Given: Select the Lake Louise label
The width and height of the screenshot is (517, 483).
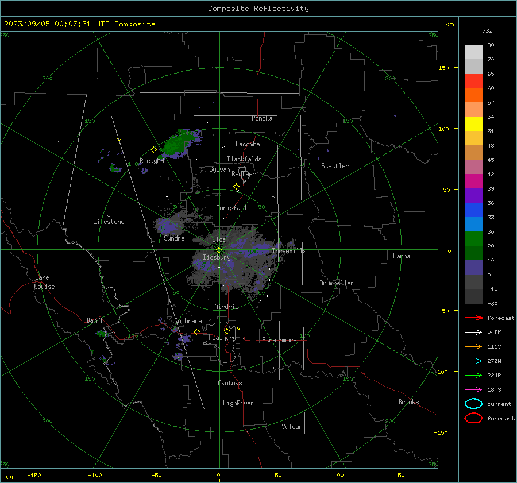Looking at the screenshot, I should (44, 282).
